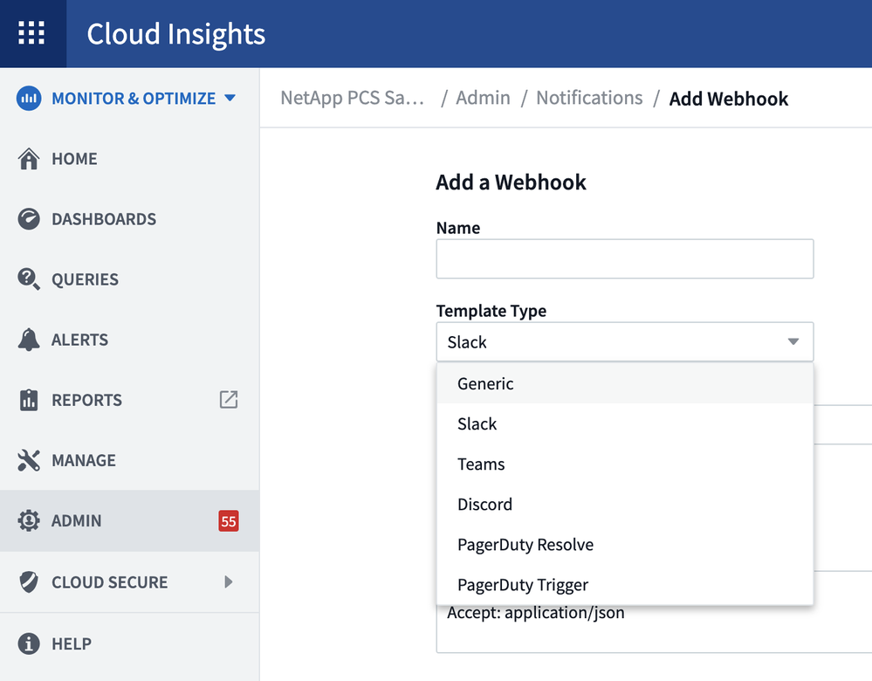Click the Help info icon

coord(29,643)
